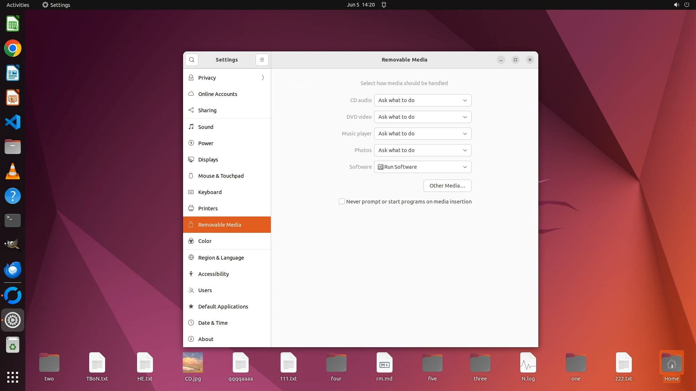The width and height of the screenshot is (696, 391).
Task: Click Activities in the top bar
Action: tap(18, 5)
